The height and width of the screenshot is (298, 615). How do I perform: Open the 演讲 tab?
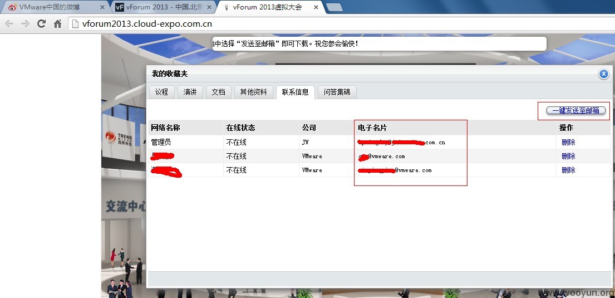[190, 92]
